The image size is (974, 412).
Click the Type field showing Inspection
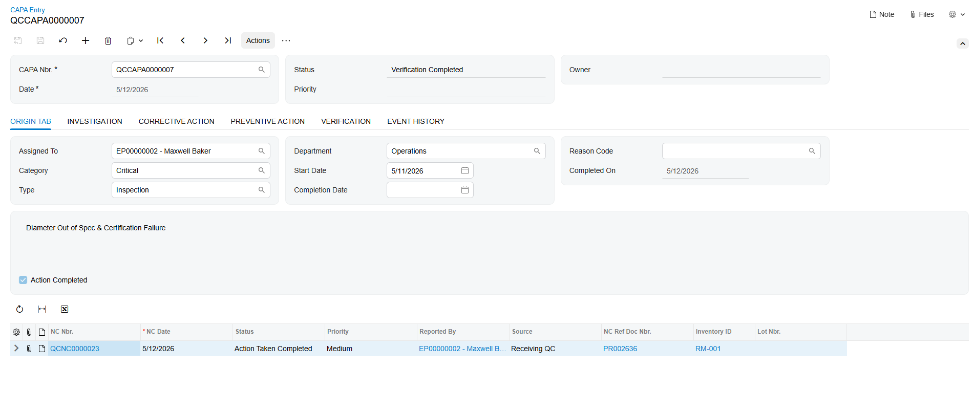[x=191, y=190]
